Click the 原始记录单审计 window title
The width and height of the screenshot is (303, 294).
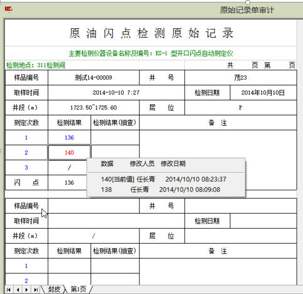(x=247, y=10)
